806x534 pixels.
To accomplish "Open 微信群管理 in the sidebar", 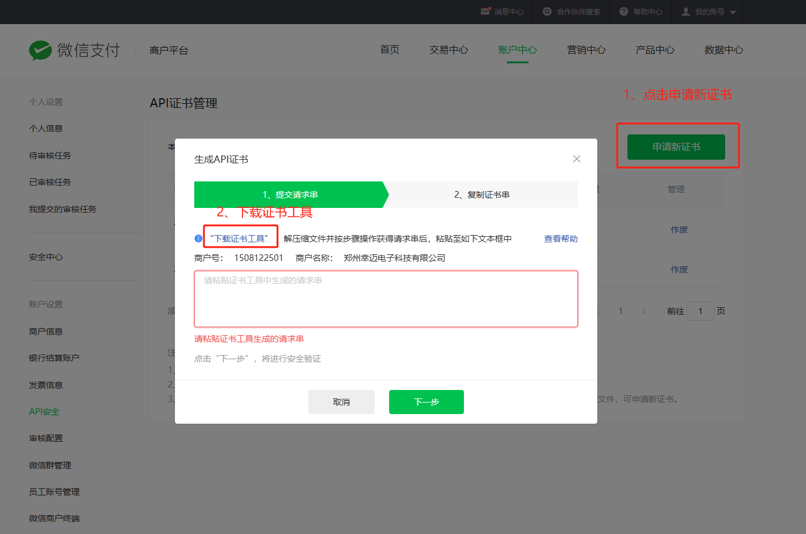I will pos(50,465).
